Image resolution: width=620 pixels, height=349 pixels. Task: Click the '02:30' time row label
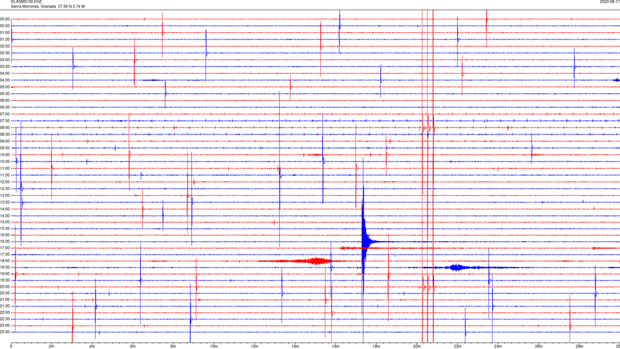click(5, 53)
